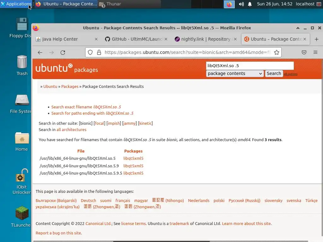Follow the Ubuntu breadcrumb link
The height and width of the screenshot is (242, 323).
[x=50, y=86]
